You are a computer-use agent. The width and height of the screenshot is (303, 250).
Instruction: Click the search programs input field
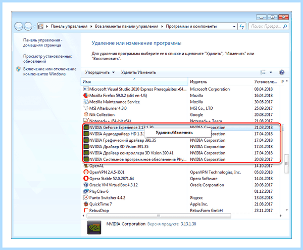tap(266, 26)
